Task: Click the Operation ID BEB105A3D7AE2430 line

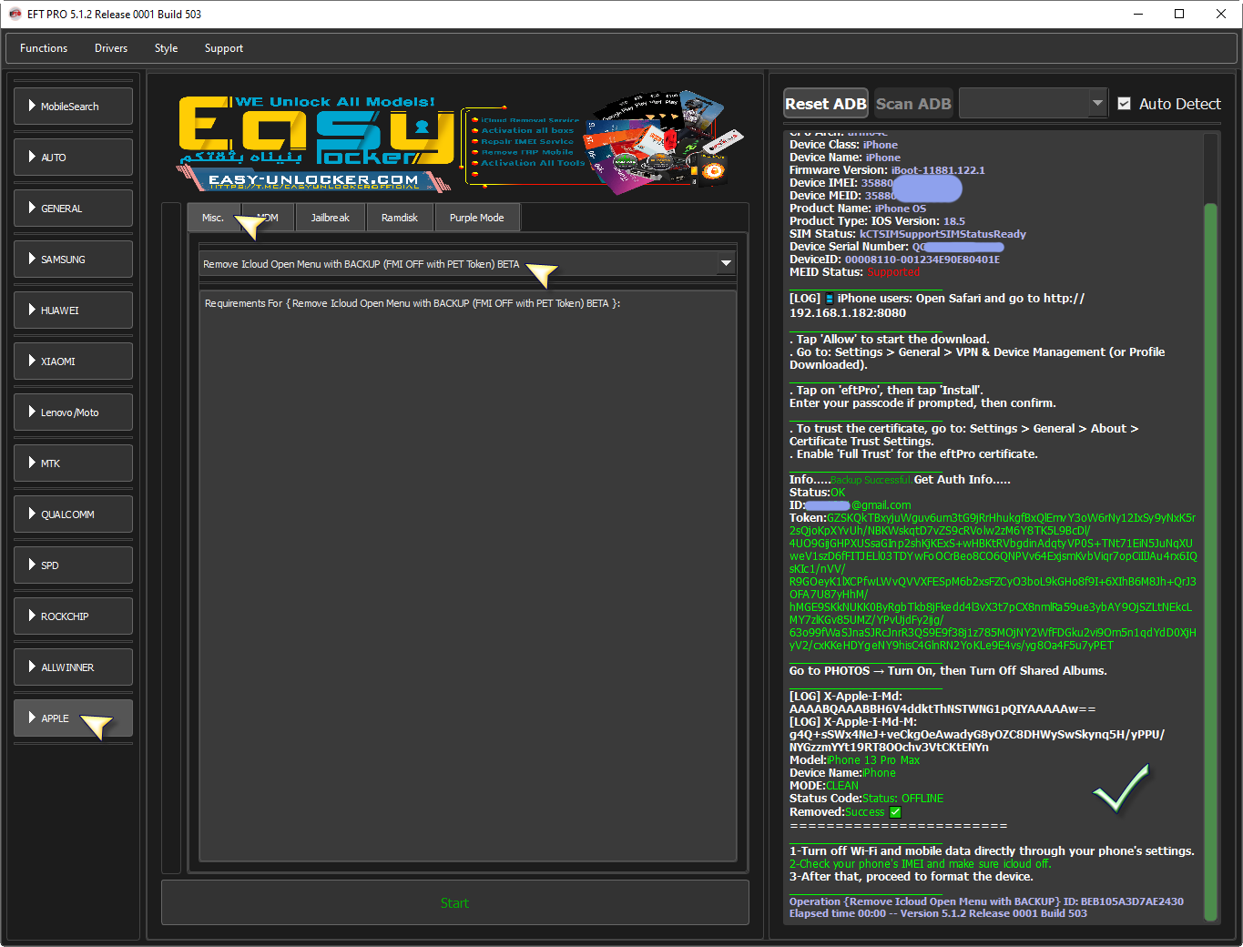Action: click(x=986, y=902)
